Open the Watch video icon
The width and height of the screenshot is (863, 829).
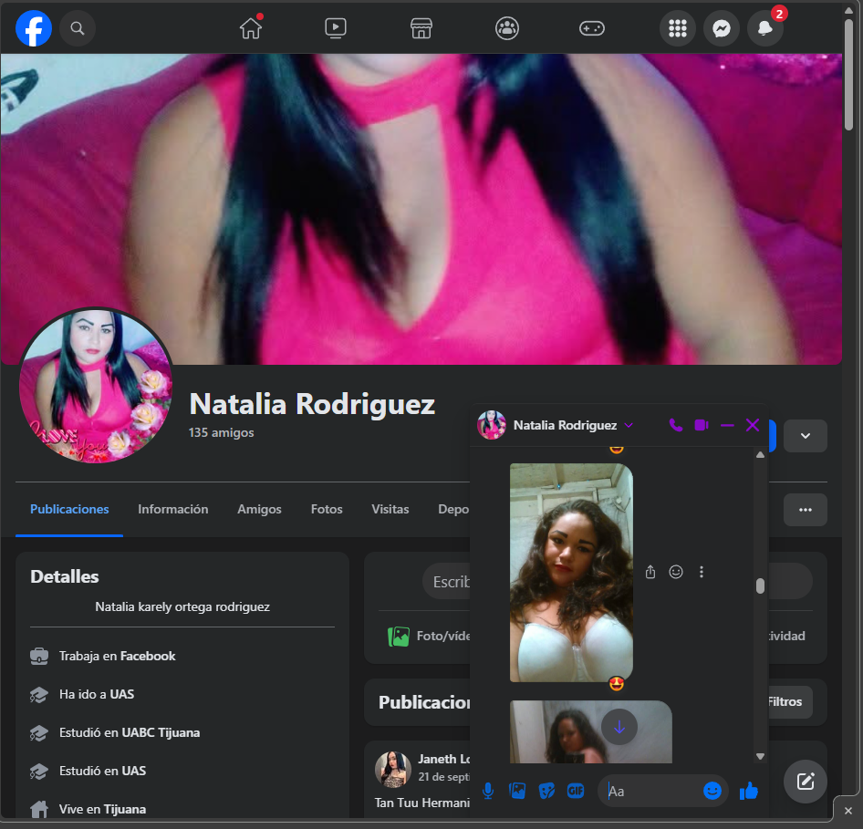coord(336,28)
